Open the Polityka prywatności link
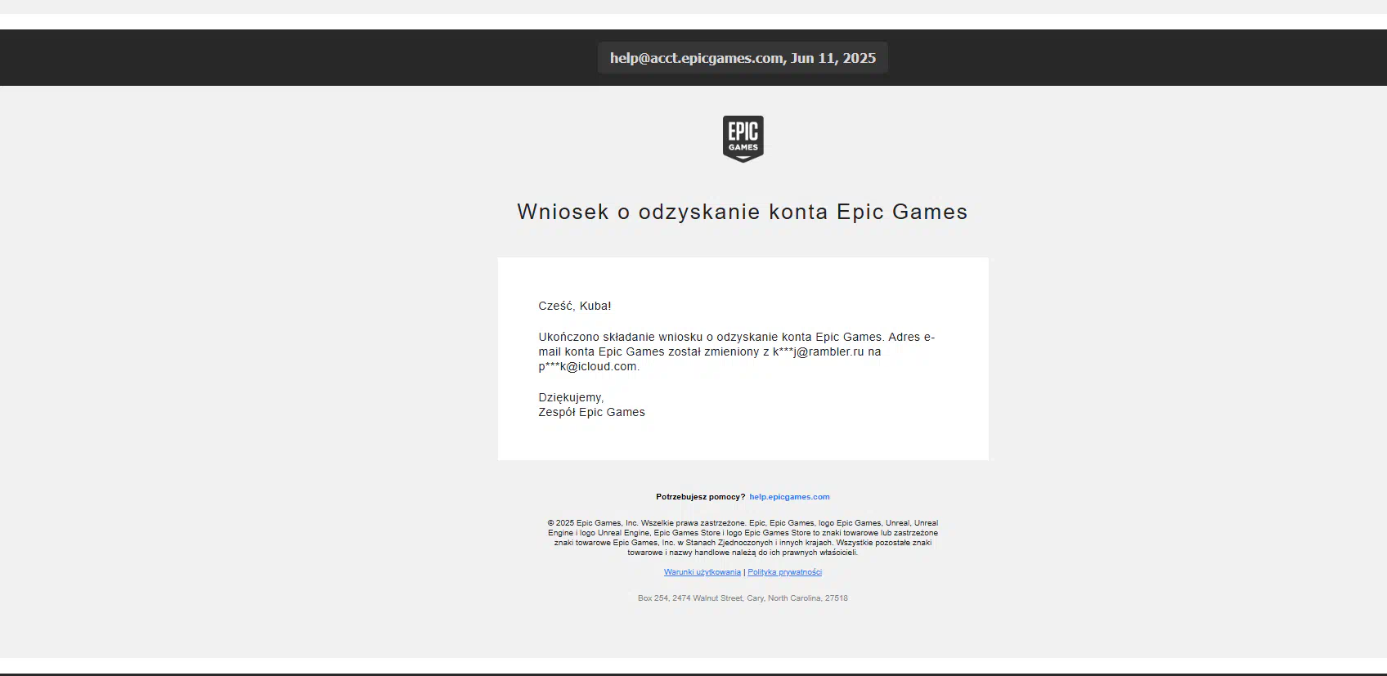Viewport: 1387px width, 676px height. pyautogui.click(x=784, y=572)
